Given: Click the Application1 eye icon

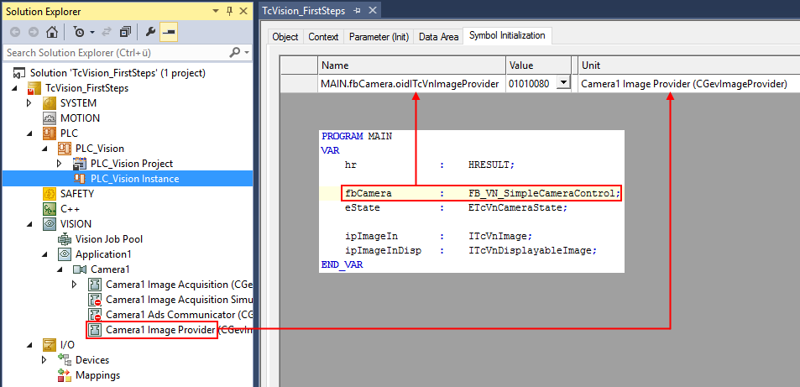Looking at the screenshot, I should (65, 254).
